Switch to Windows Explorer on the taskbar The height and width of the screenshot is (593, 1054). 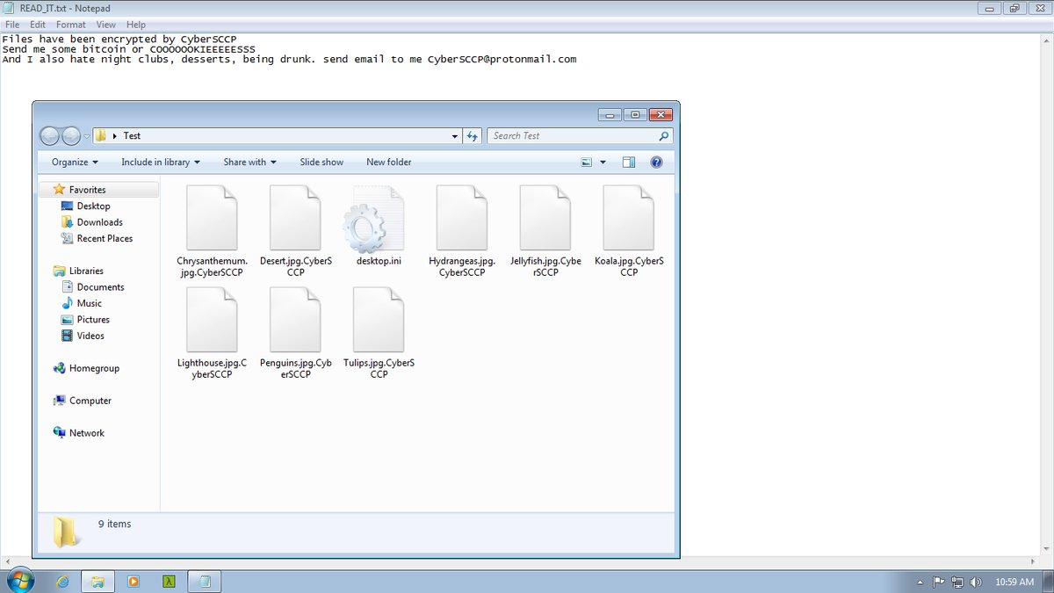[x=97, y=581]
